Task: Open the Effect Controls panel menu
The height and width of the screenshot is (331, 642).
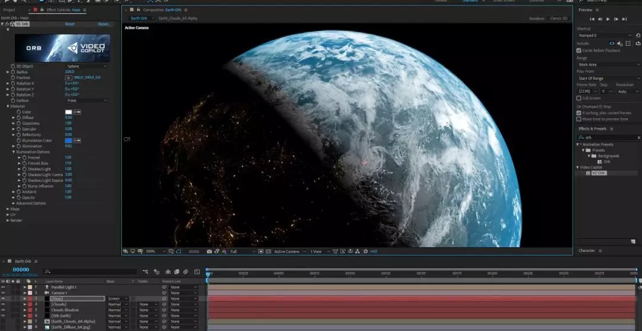Action: click(85, 10)
